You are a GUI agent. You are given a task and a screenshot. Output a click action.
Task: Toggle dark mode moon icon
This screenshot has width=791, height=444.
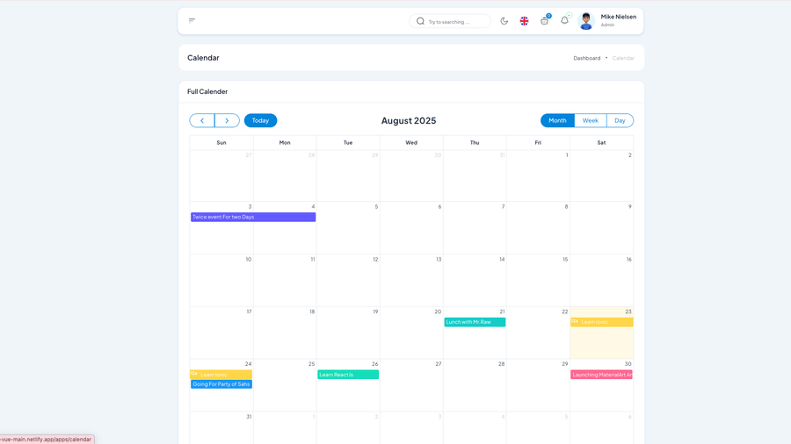(504, 21)
